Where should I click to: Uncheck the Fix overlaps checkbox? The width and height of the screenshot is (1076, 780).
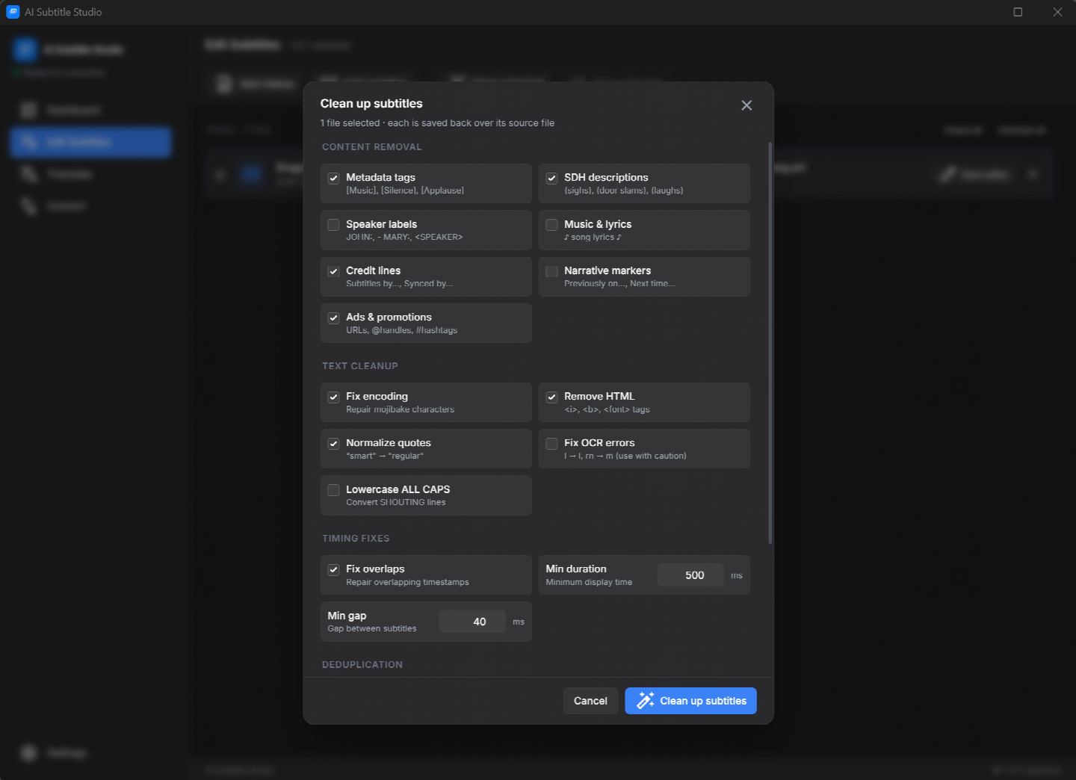pyautogui.click(x=334, y=569)
